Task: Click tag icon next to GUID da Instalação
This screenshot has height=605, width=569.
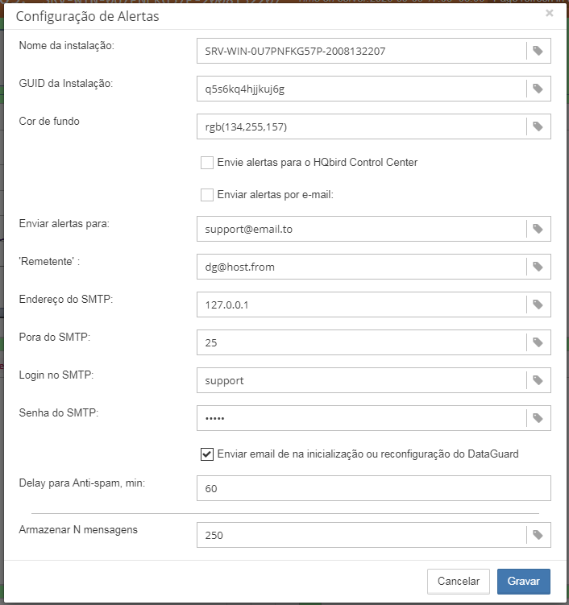Action: [538, 89]
